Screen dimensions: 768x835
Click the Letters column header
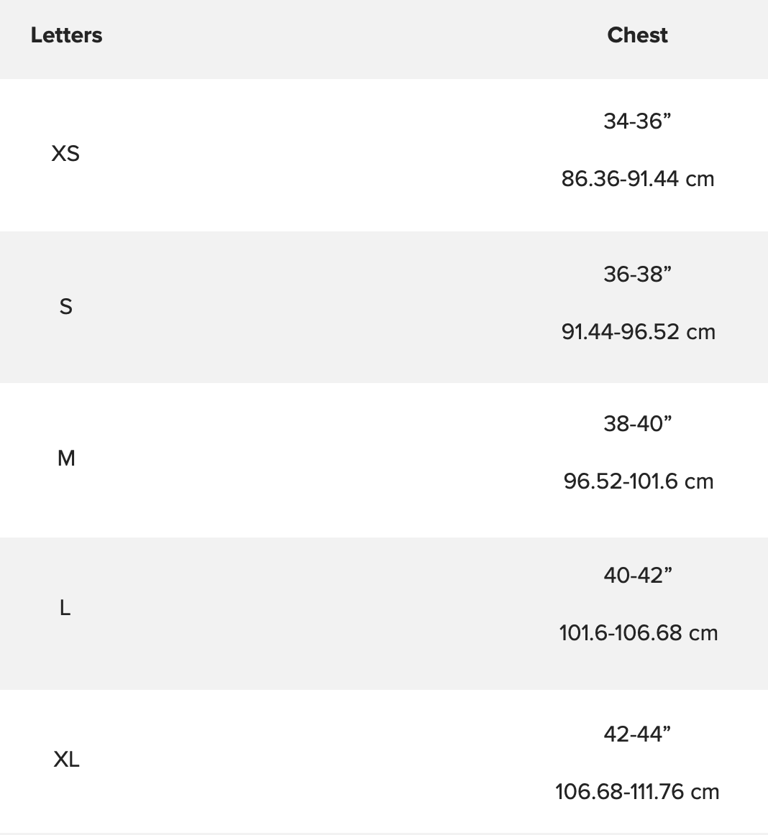point(66,35)
